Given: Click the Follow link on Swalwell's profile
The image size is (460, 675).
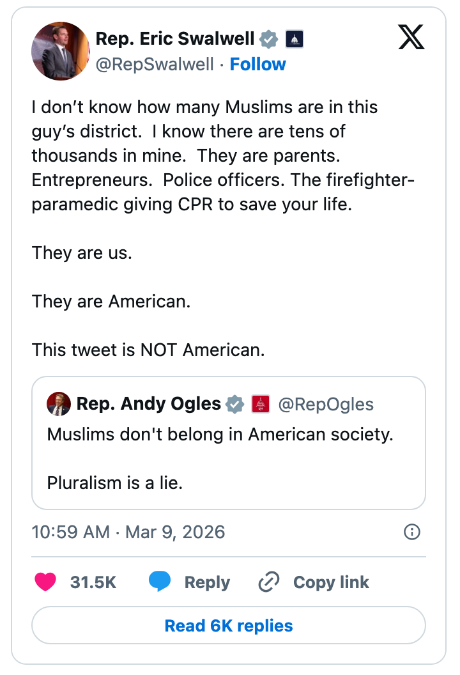Looking at the screenshot, I should (x=258, y=64).
